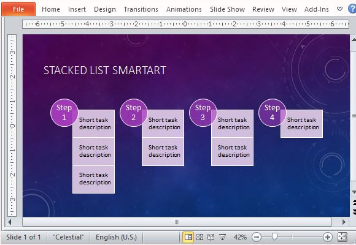Select second task box under Step 1
This screenshot has width=356, height=245.
click(x=93, y=151)
